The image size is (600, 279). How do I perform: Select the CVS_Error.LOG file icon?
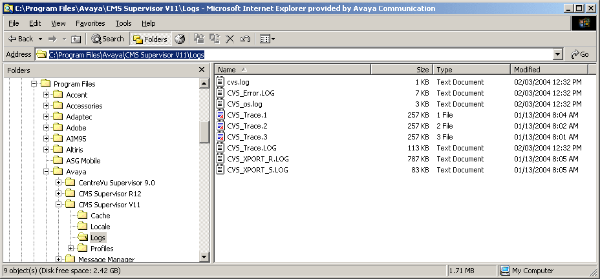click(220, 93)
